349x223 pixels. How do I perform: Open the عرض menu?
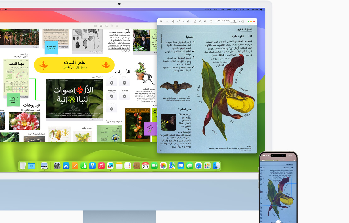point(235,9)
